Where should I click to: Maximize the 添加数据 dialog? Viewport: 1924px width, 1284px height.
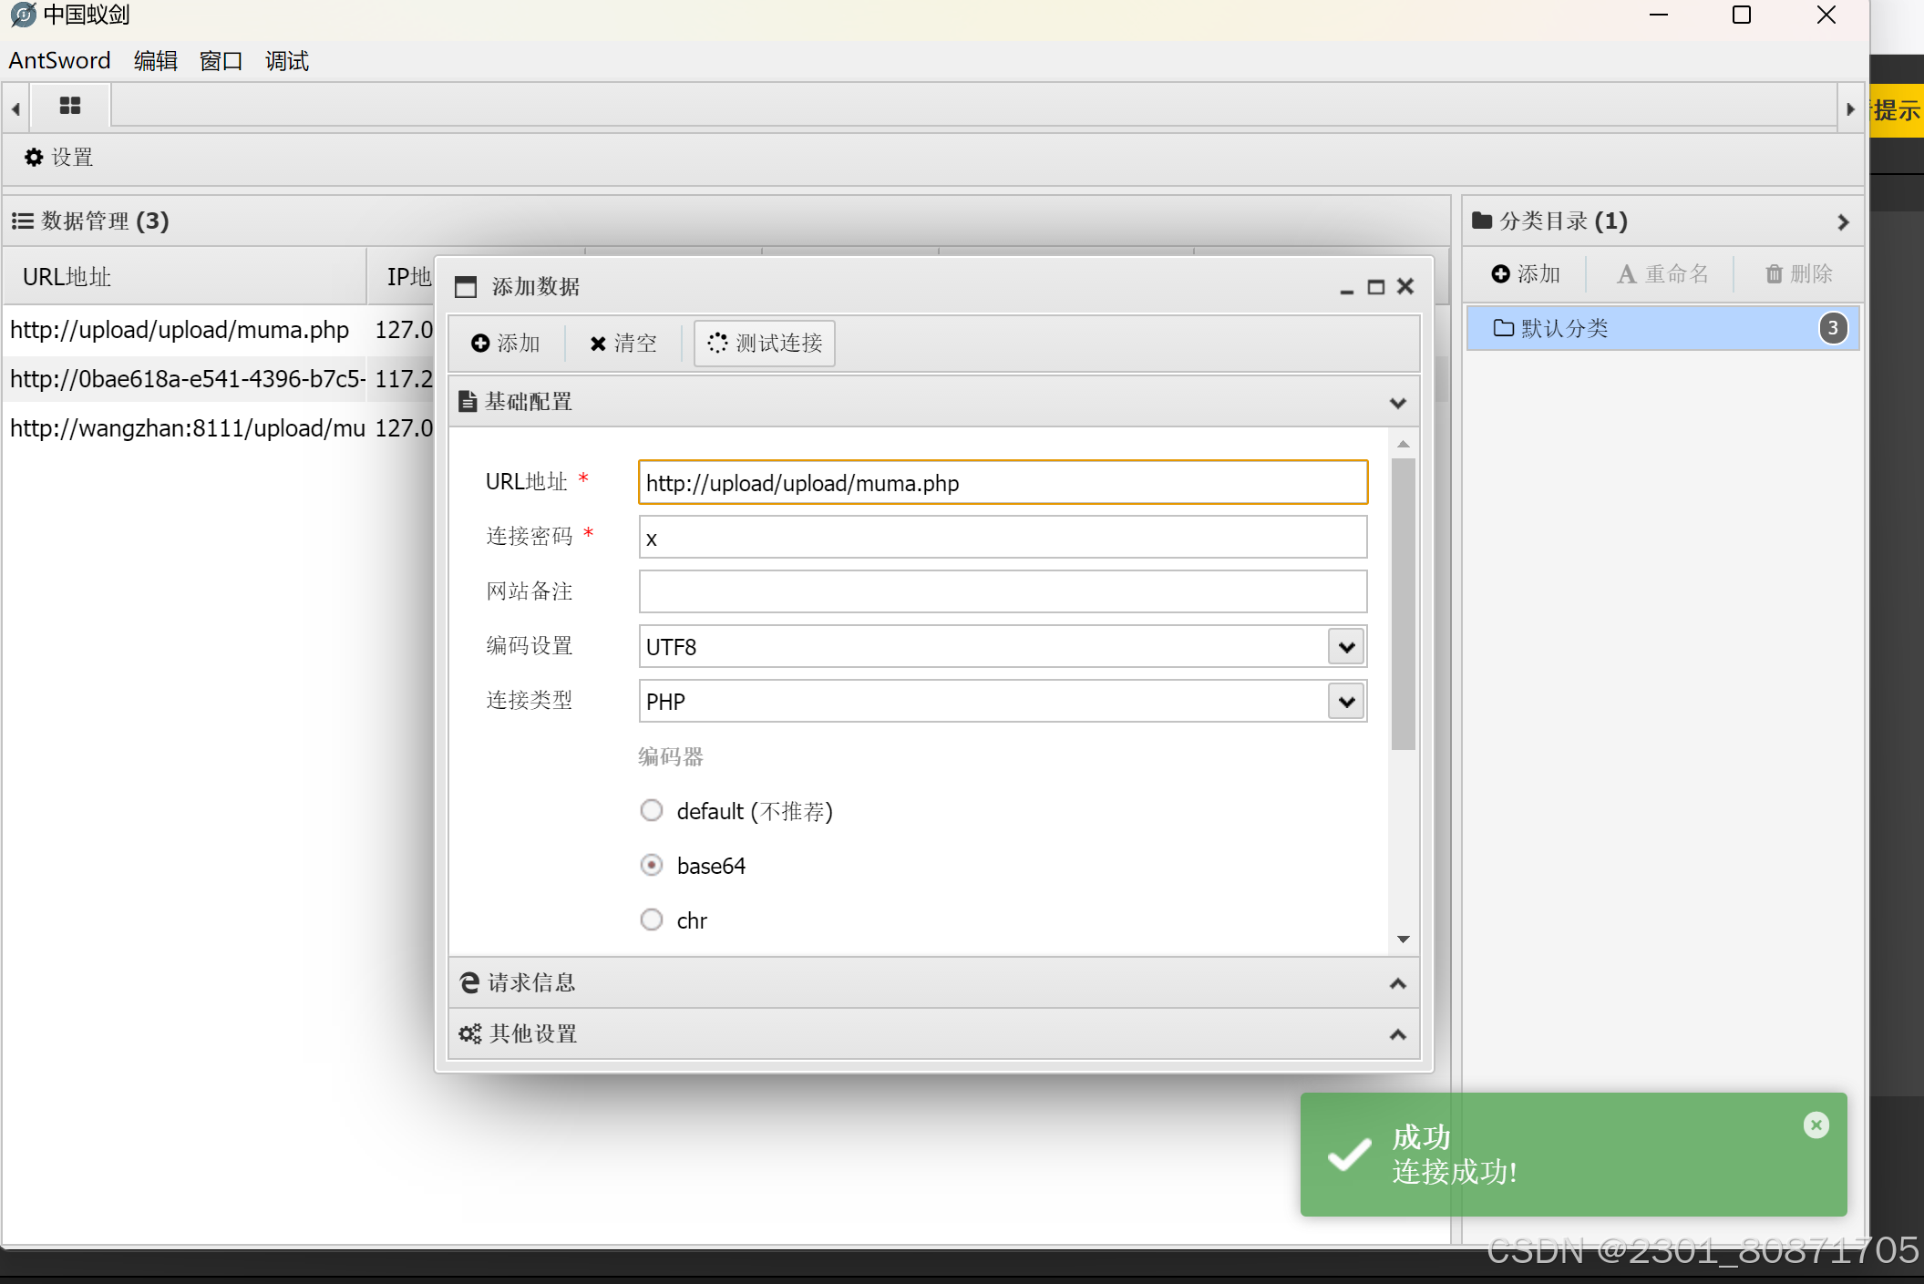pyautogui.click(x=1376, y=287)
